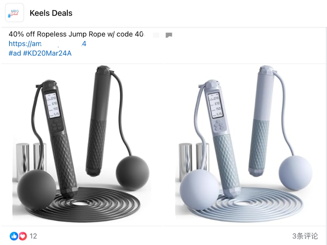Screen dimensions: 327x245
Task: Click the hanging light blue ball on right
Action: pyautogui.click(x=295, y=173)
